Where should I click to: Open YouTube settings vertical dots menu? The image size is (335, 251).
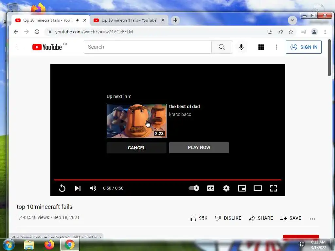tap(277, 47)
